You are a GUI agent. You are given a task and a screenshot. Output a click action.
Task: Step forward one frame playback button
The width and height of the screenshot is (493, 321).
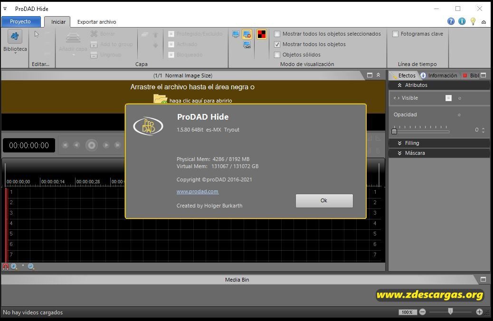106,145
